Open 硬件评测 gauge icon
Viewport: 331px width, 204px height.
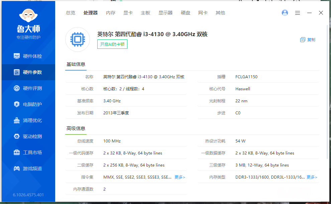pos(17,88)
